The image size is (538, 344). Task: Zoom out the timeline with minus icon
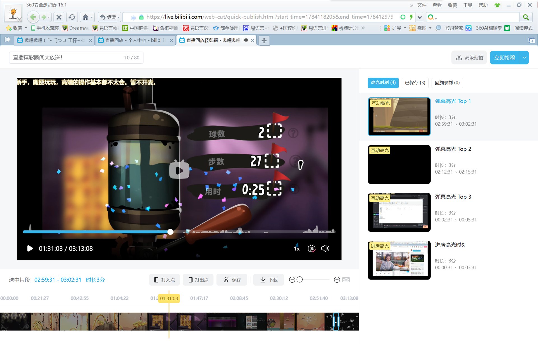click(292, 280)
